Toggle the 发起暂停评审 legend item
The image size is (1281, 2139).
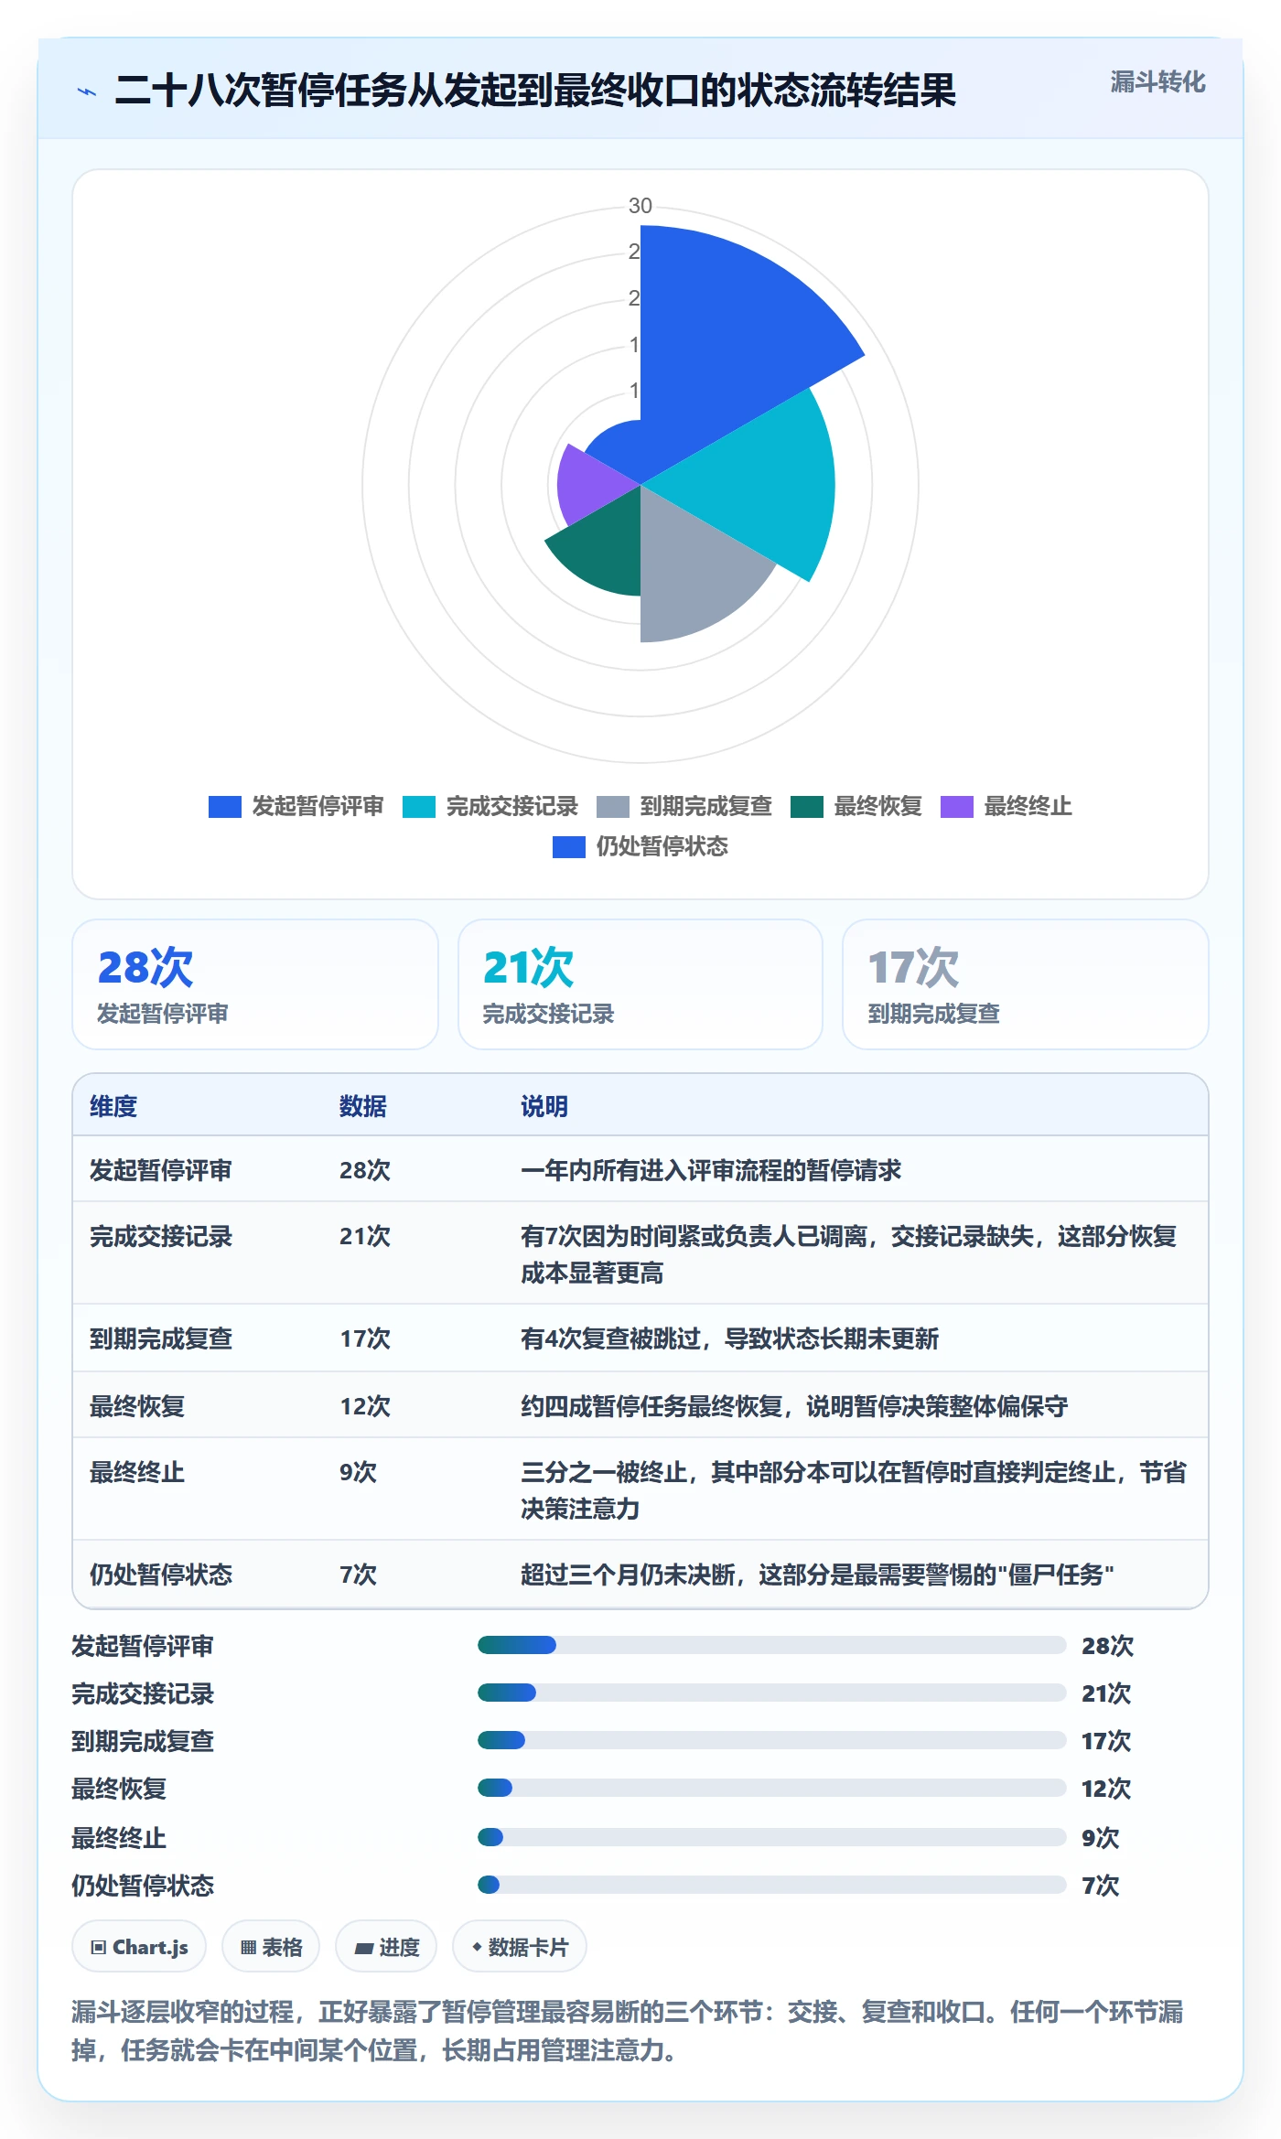tap(296, 806)
